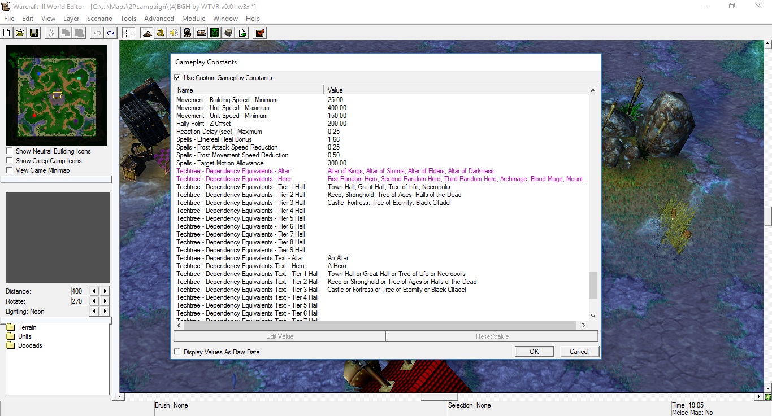Screen dimensions: 772x416
Task: Open a map via folder toolbar icon
Action: coord(20,33)
